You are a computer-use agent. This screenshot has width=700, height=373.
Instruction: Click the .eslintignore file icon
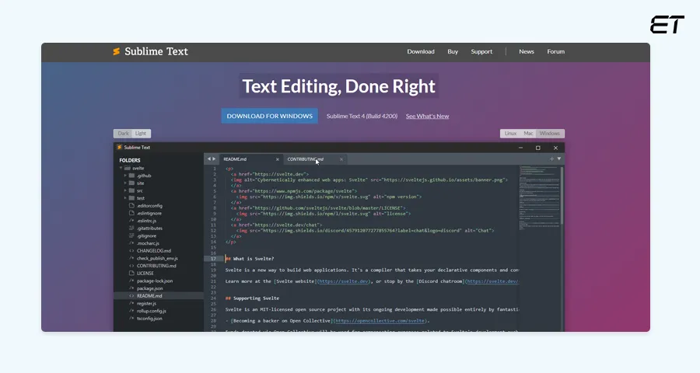tap(131, 213)
